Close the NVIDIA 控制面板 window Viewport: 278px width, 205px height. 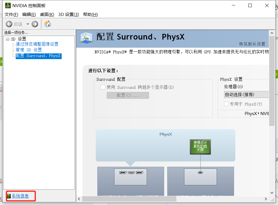267,5
